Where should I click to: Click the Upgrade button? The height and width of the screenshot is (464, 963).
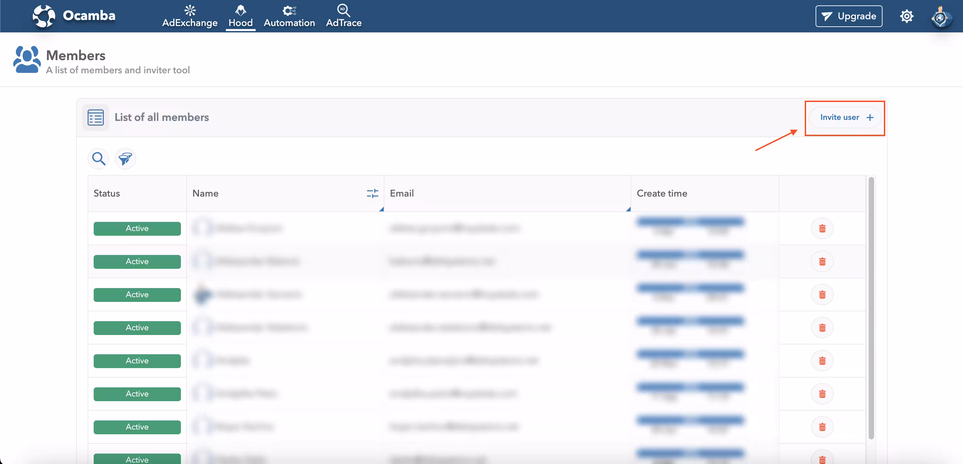click(848, 16)
